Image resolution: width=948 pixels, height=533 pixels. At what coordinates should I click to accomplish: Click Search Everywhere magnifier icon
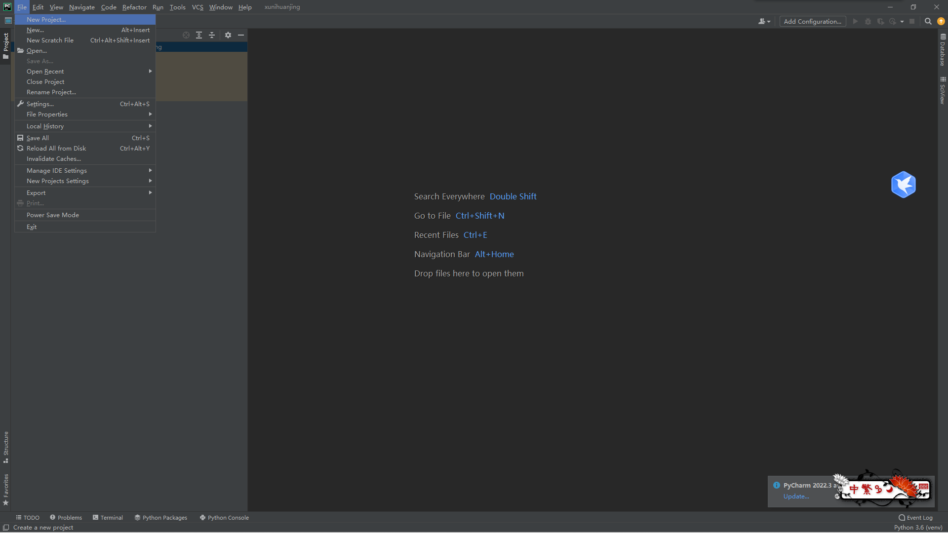[x=928, y=21]
